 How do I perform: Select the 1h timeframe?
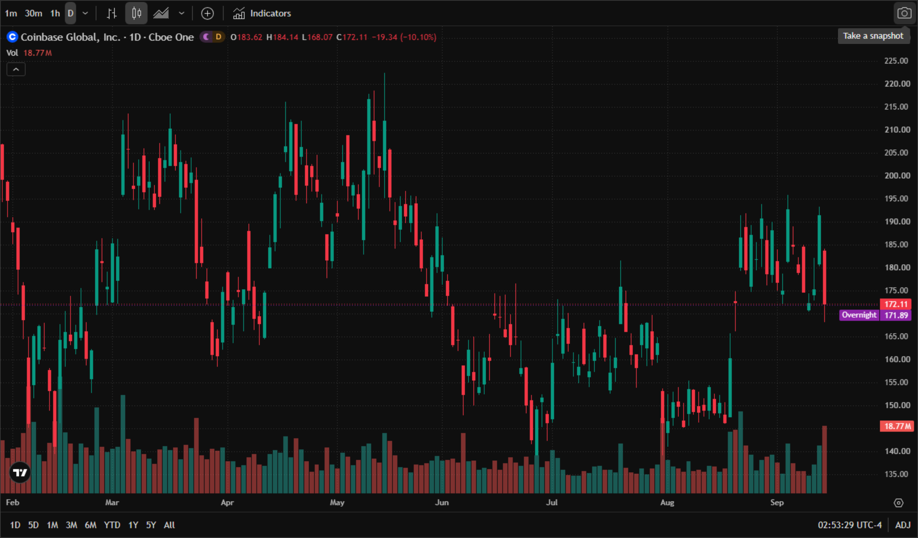click(x=55, y=13)
